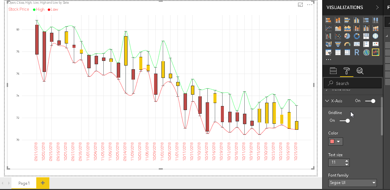Switch to the Format paint roller tab
390x190 pixels.
point(346,71)
